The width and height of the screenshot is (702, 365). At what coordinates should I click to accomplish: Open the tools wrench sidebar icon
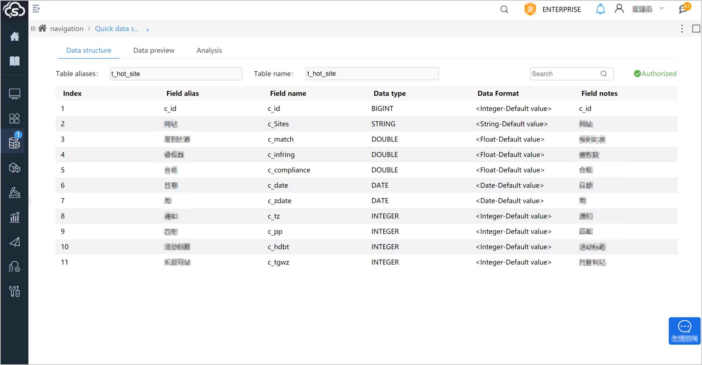(14, 292)
